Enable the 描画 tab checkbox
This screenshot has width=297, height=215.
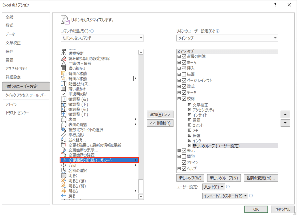184,74
